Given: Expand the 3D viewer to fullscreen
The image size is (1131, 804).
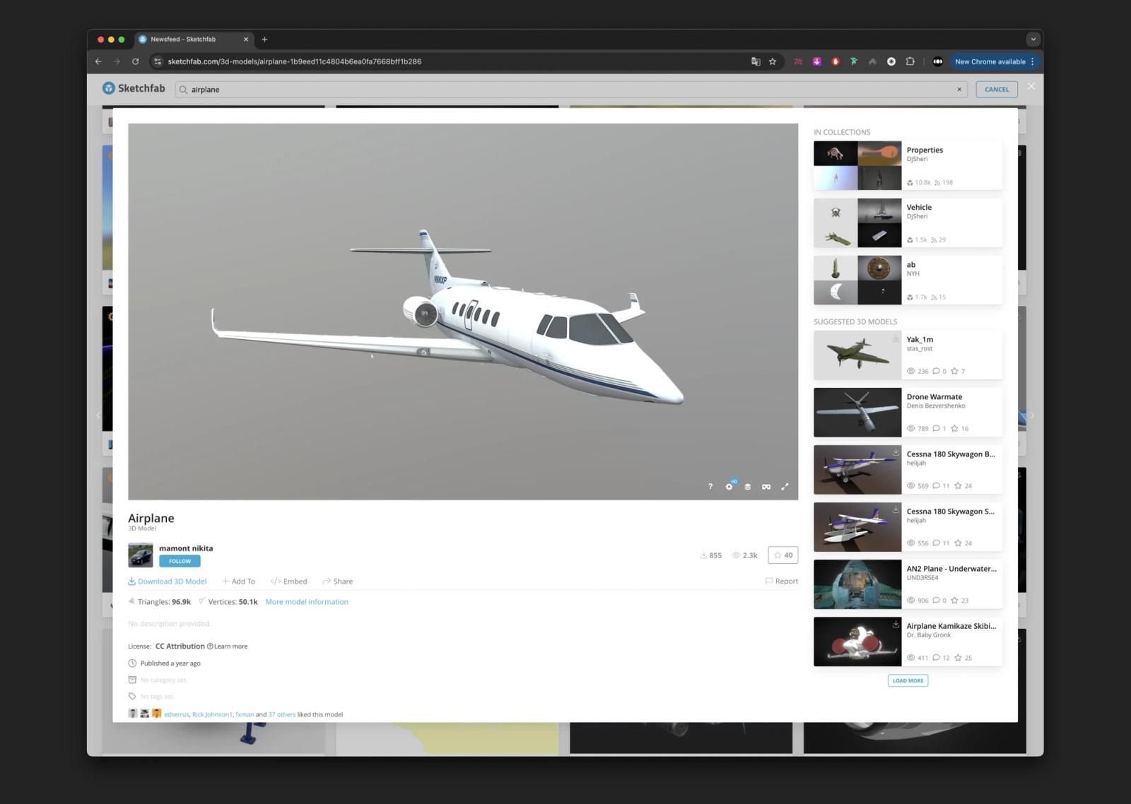Looking at the screenshot, I should [785, 487].
